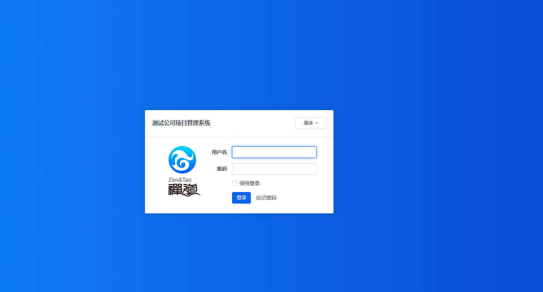Focus the 用户名 username input field
The height and width of the screenshot is (292, 543).
[x=274, y=152]
